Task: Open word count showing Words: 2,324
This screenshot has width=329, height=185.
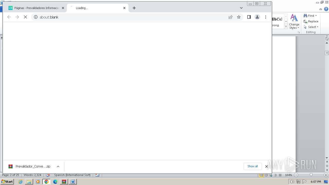Action: pos(32,175)
